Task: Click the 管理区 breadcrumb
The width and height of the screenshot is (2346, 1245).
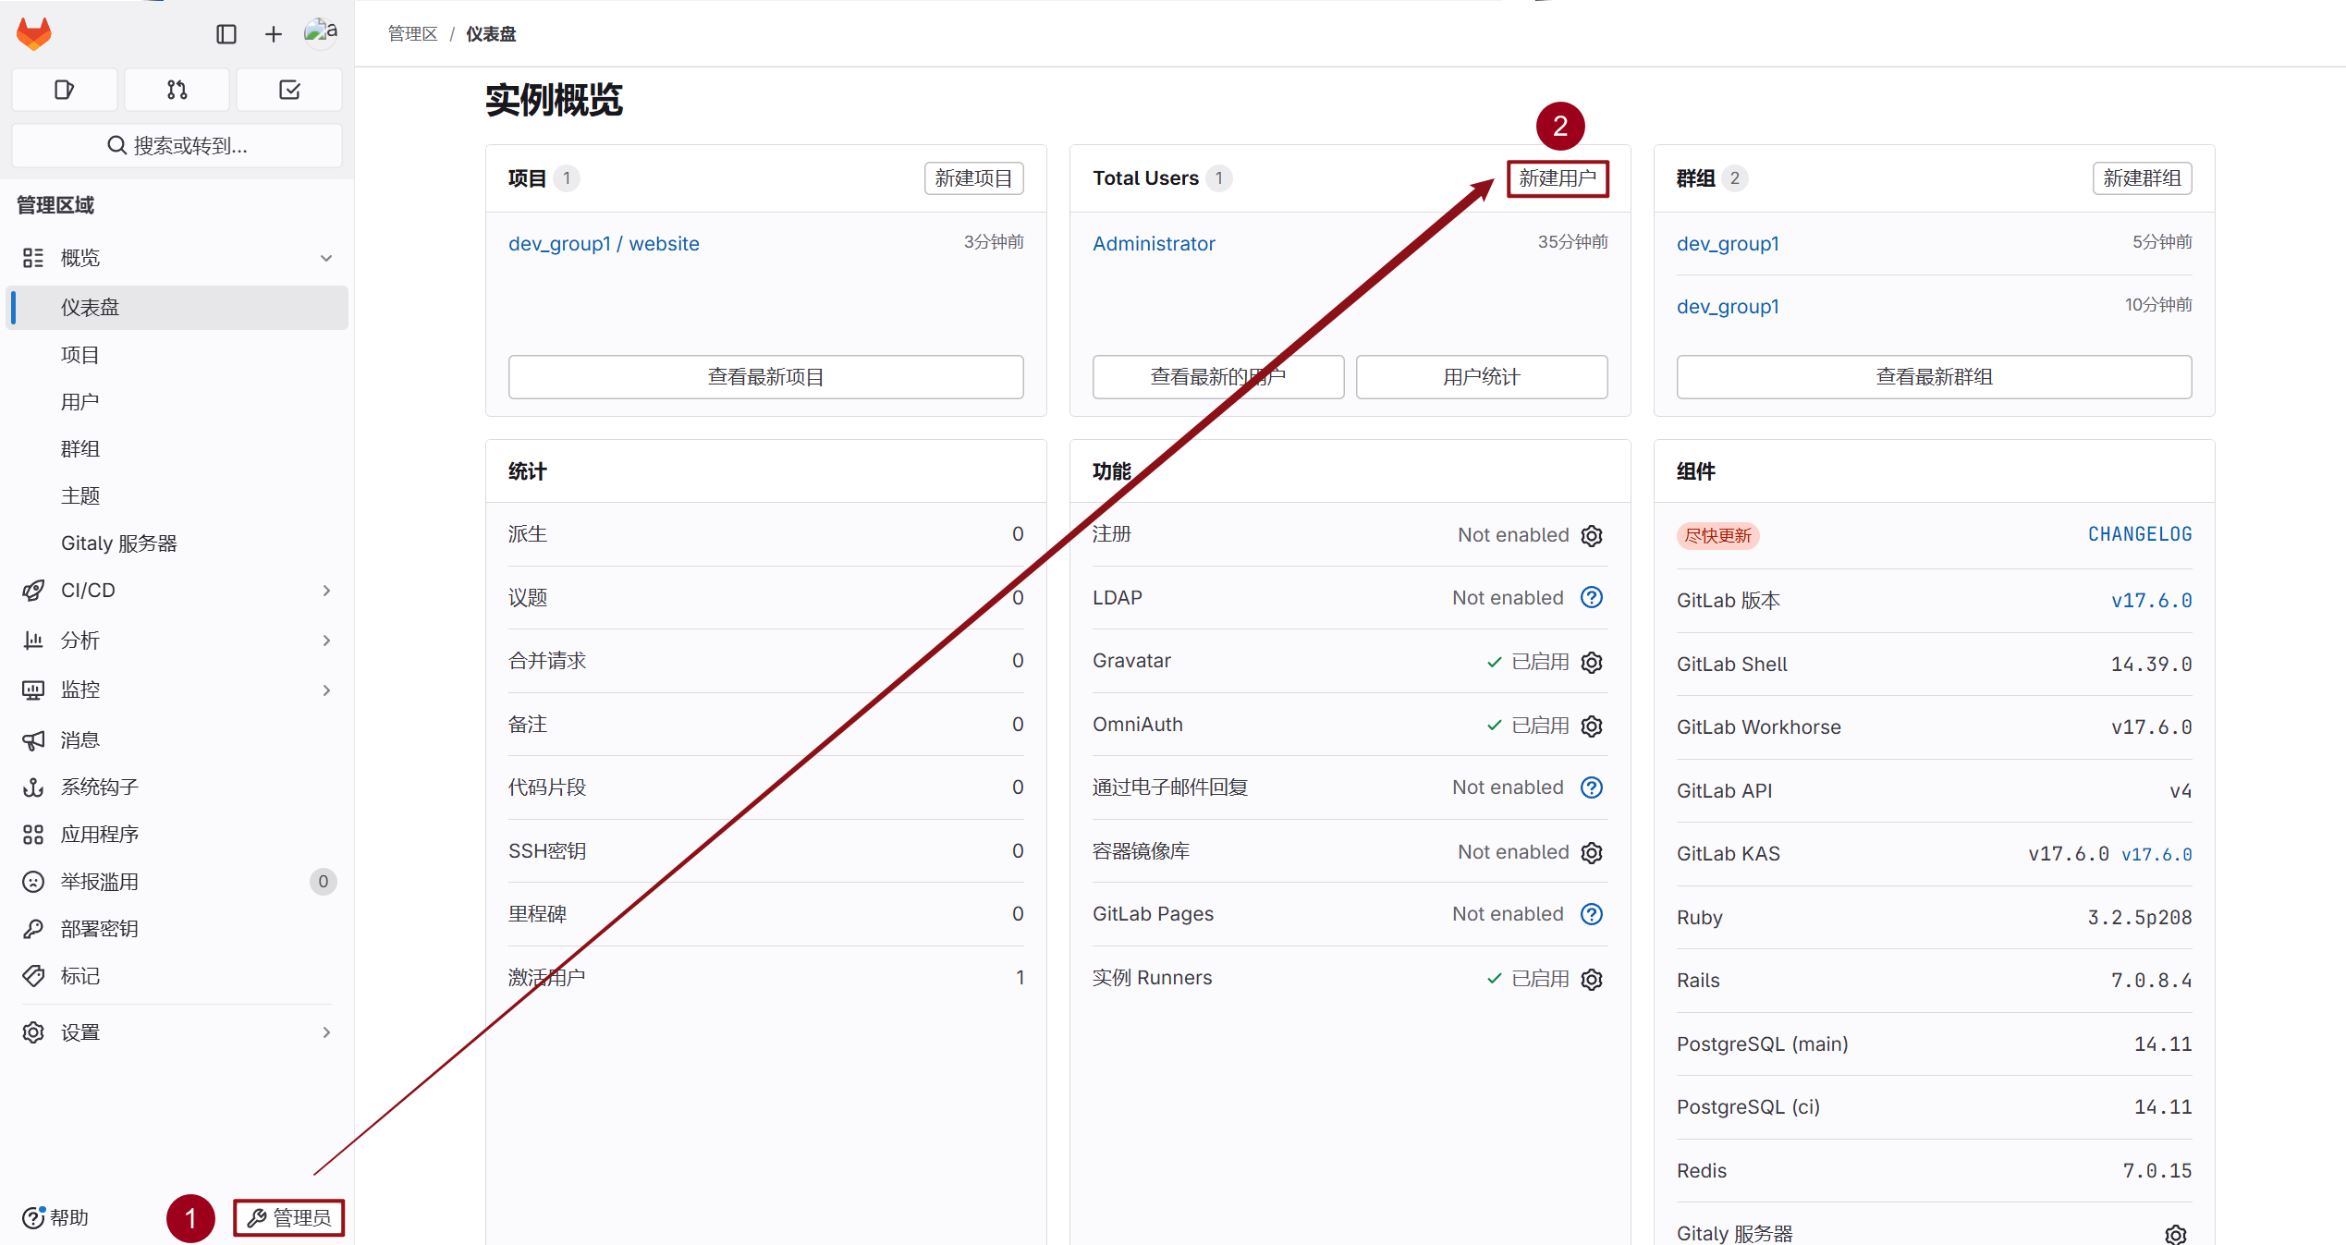Action: click(412, 34)
